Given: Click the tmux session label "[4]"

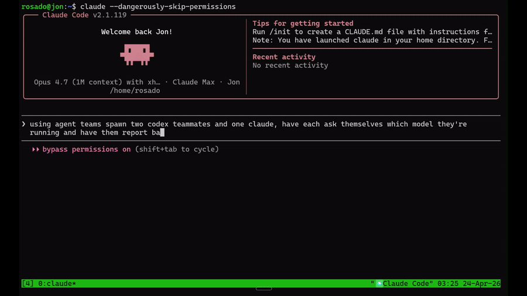Looking at the screenshot, I should tap(28, 284).
